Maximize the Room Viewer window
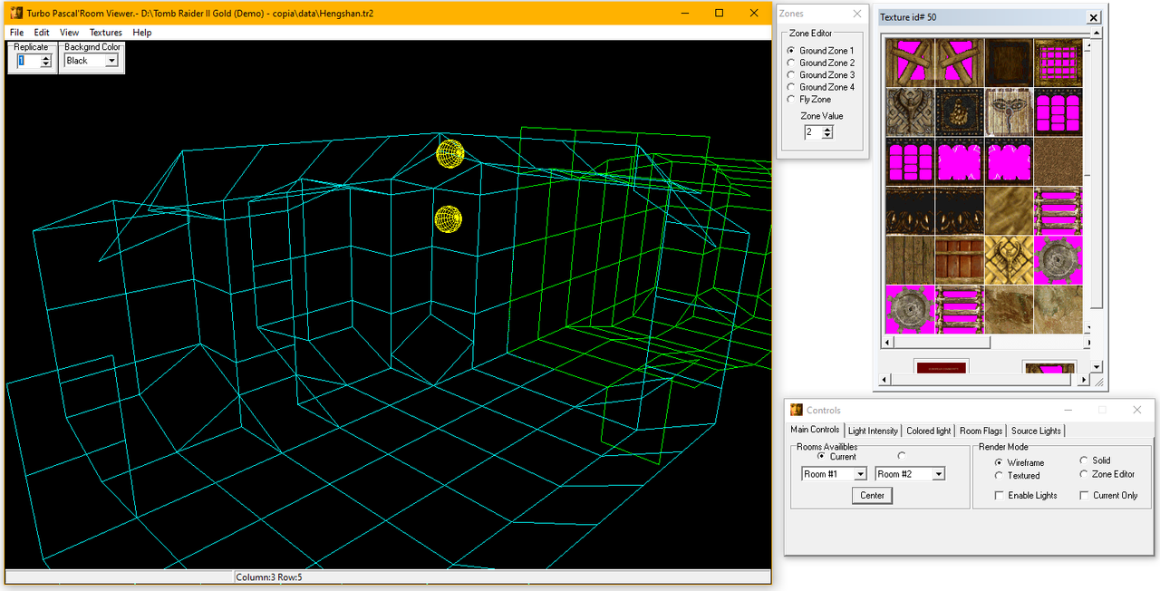This screenshot has width=1160, height=591. click(x=720, y=14)
